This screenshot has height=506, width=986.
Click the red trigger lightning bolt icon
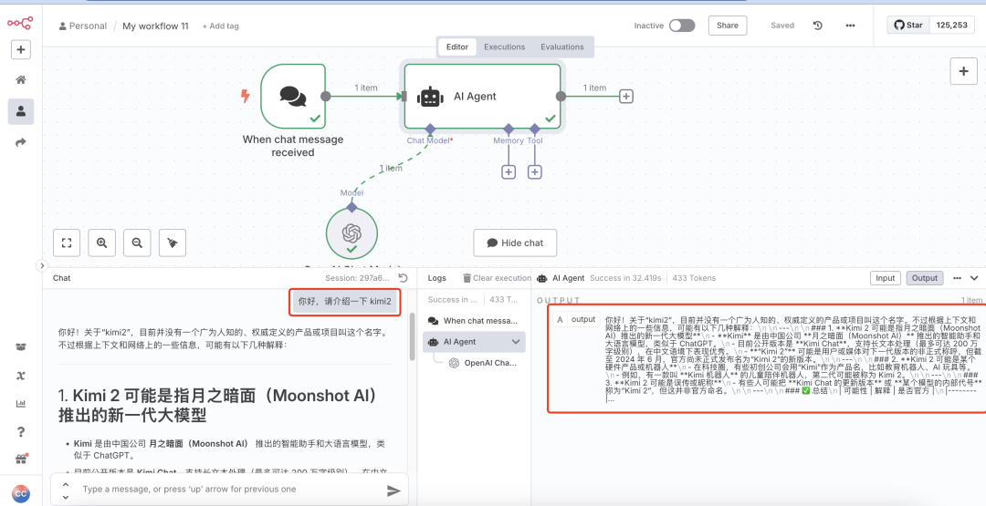pos(246,96)
